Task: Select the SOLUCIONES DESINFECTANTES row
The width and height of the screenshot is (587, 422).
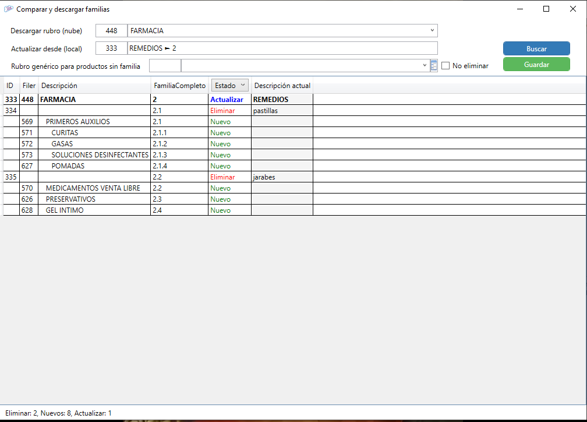Action: pos(100,155)
